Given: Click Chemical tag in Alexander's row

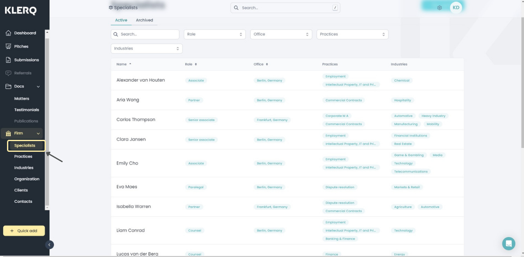Looking at the screenshot, I should (x=402, y=80).
